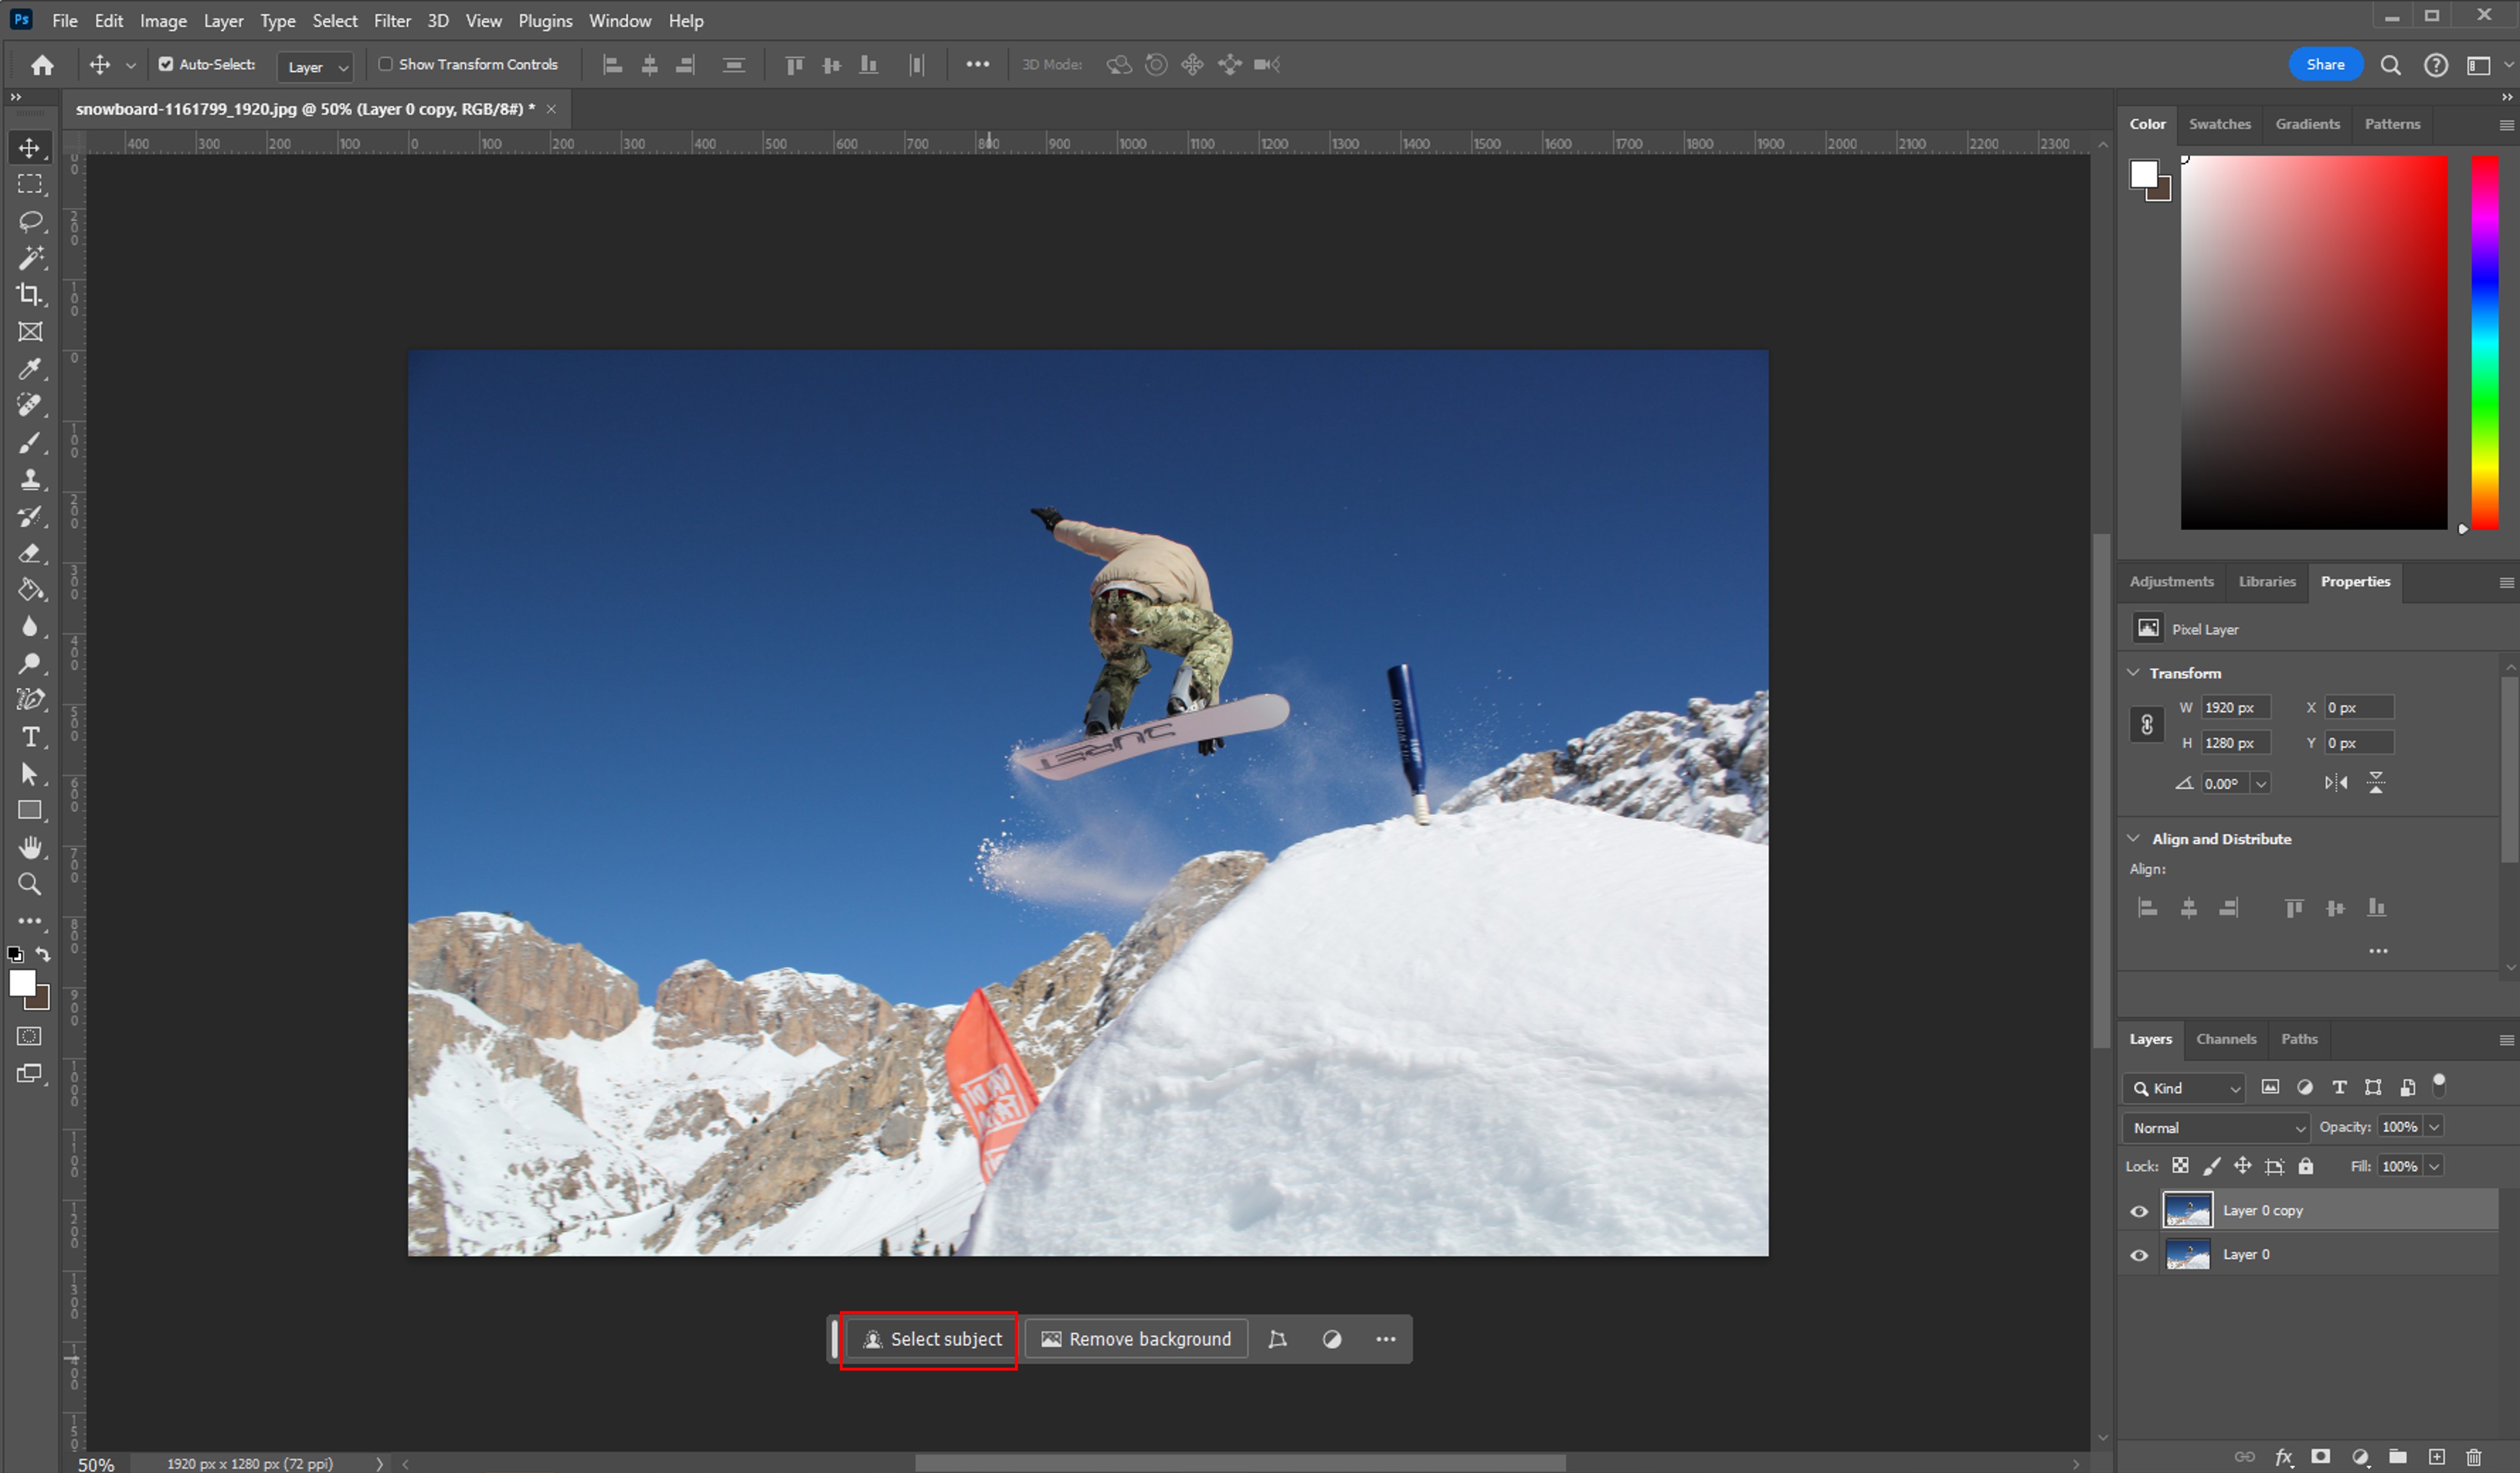This screenshot has height=1473, width=2520.
Task: Click the delete layer trash icon
Action: (x=2474, y=1457)
